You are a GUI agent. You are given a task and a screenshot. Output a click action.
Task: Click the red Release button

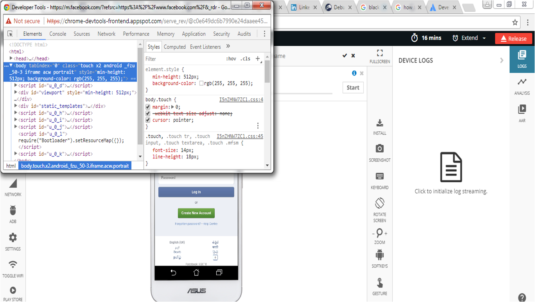(x=513, y=38)
